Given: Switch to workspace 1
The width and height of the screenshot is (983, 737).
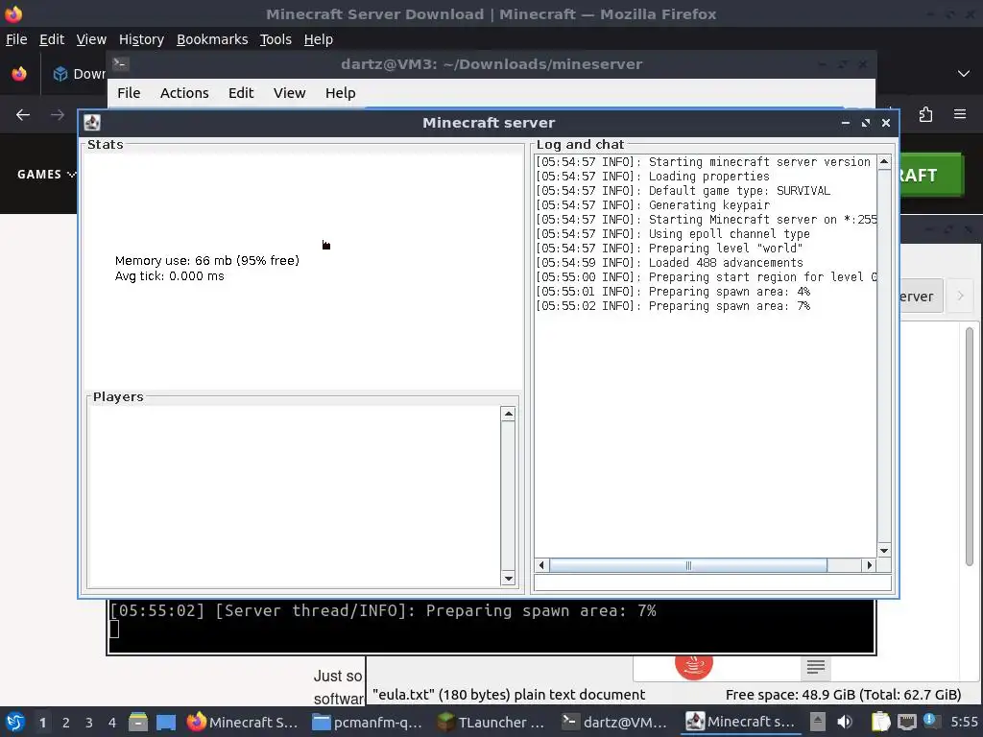Looking at the screenshot, I should pos(42,723).
